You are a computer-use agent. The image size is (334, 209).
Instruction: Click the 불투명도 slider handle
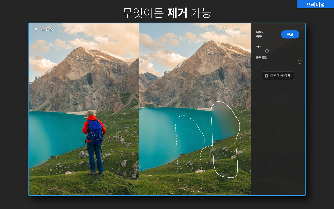point(300,62)
